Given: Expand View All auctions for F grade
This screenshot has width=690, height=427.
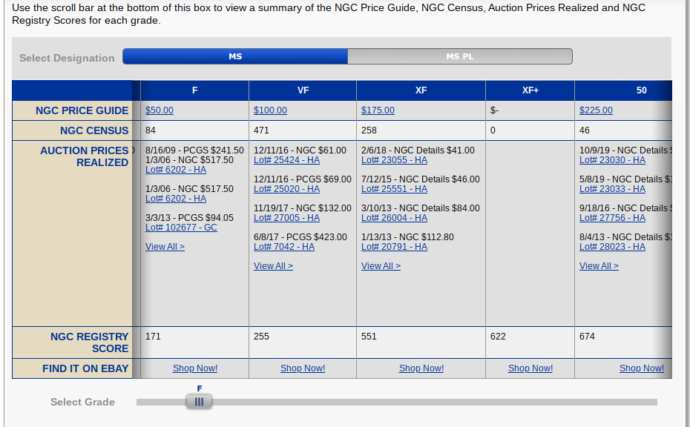Looking at the screenshot, I should pos(165,247).
